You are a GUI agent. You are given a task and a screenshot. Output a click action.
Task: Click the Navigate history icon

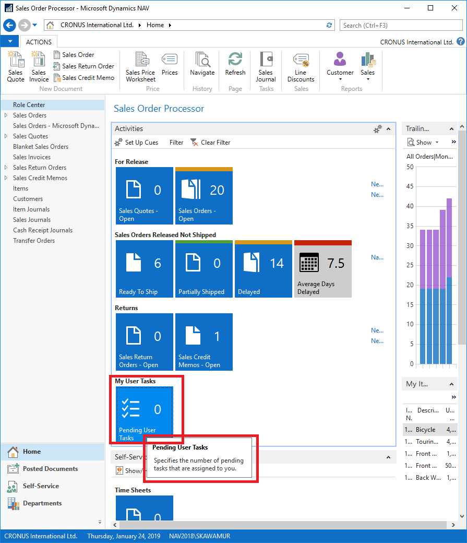point(202,64)
